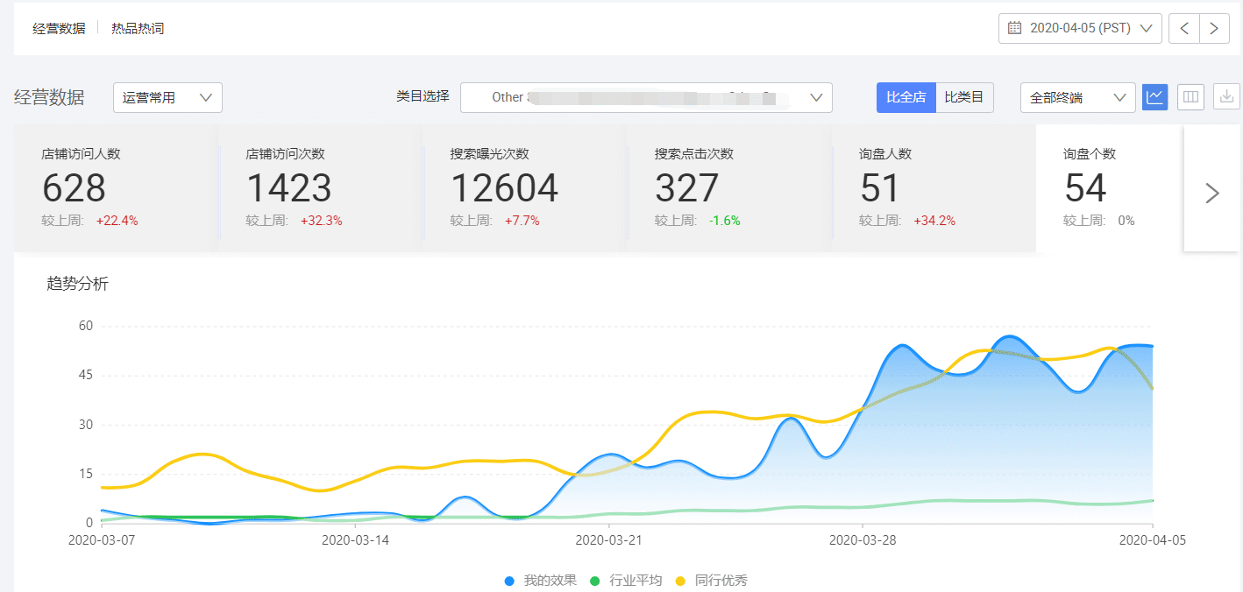1243x592 pixels.
Task: Select 比类目 comparison option
Action: 964,97
